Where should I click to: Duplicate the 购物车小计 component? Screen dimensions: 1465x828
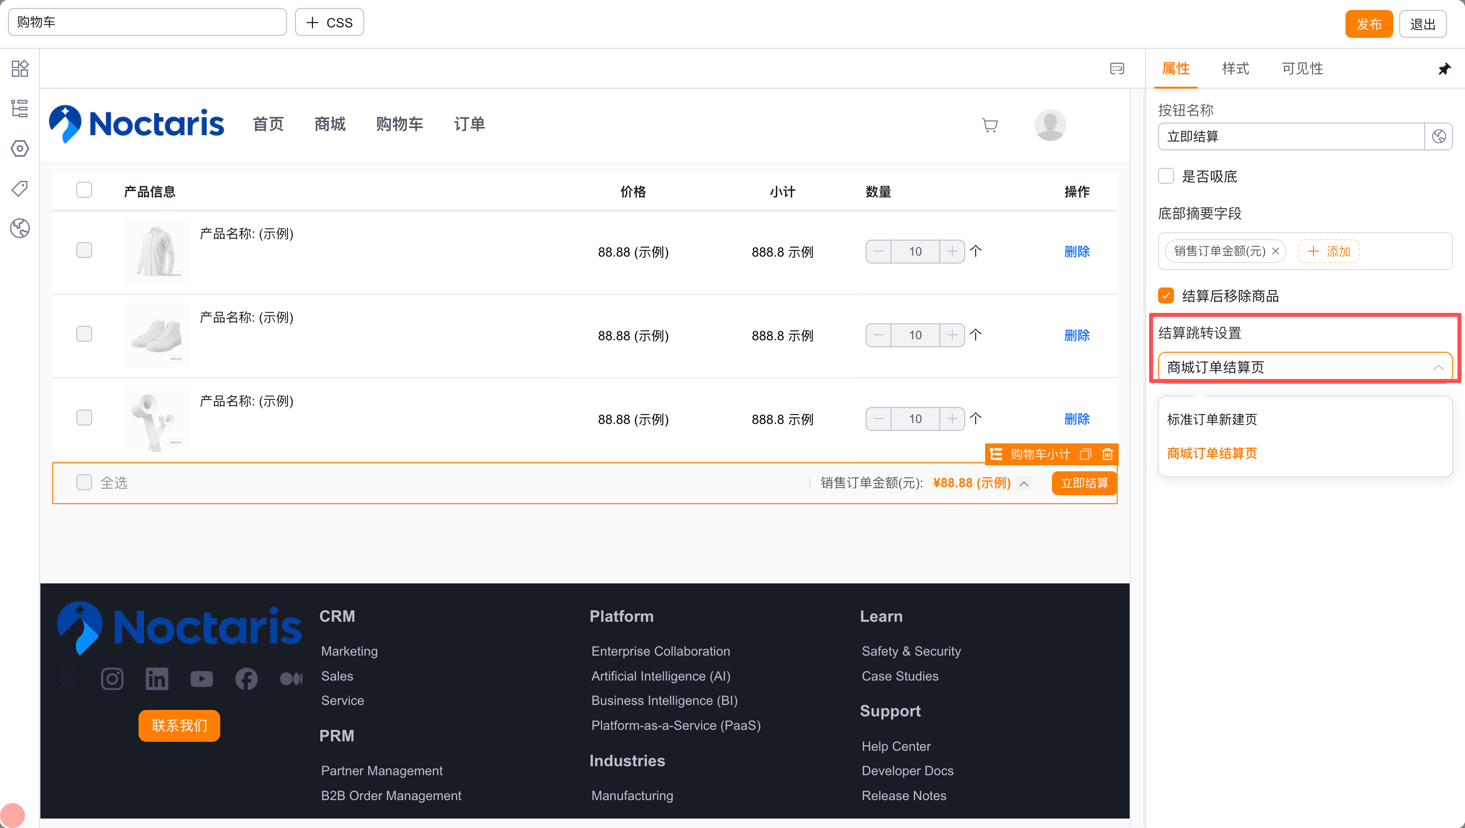1086,454
